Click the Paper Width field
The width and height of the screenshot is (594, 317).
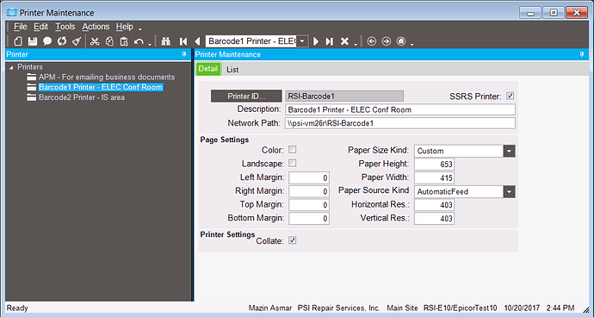(434, 177)
